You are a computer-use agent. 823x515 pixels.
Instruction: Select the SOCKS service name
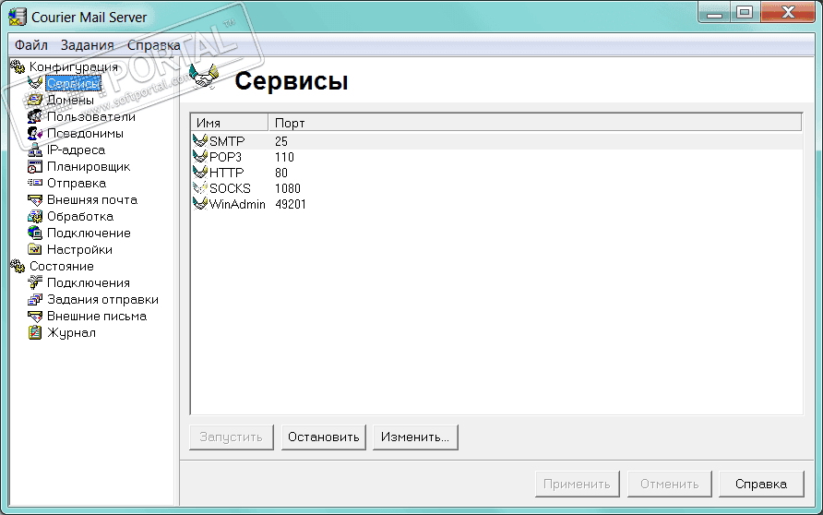click(x=230, y=188)
